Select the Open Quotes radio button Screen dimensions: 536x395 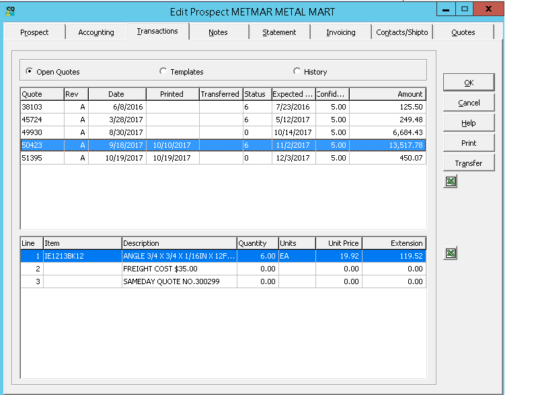point(30,72)
